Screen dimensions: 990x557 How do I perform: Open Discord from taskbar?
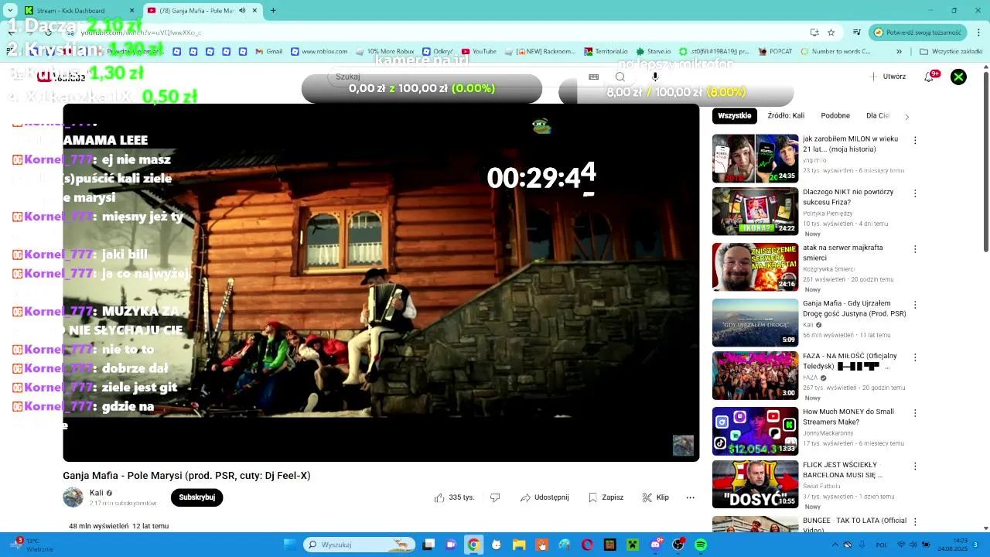(x=656, y=545)
